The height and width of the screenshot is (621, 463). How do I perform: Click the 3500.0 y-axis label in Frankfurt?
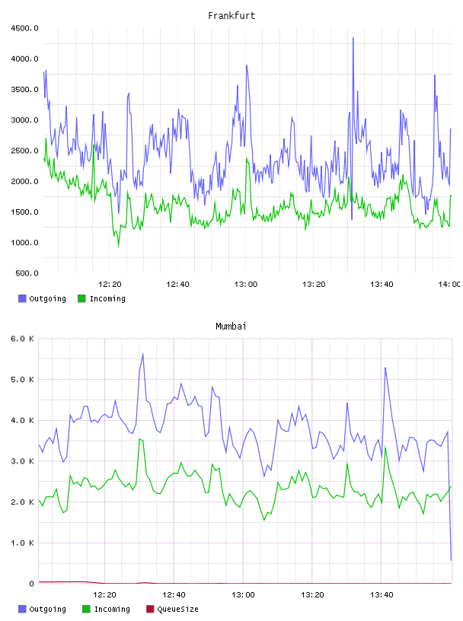pos(24,90)
